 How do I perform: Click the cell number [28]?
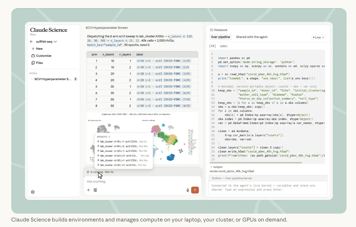click(x=212, y=46)
